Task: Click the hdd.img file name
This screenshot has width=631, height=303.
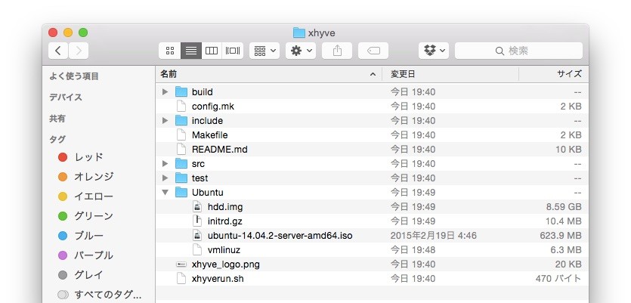Action: click(x=225, y=207)
